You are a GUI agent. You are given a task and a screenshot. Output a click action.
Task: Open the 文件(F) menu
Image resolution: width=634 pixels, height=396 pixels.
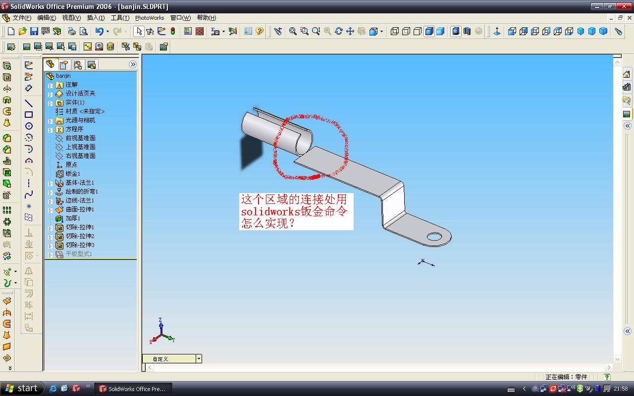pyautogui.click(x=22, y=18)
